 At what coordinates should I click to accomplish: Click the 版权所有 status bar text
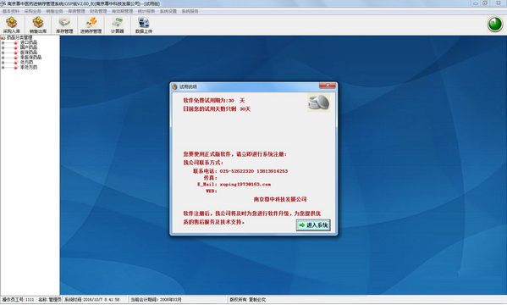click(x=248, y=300)
